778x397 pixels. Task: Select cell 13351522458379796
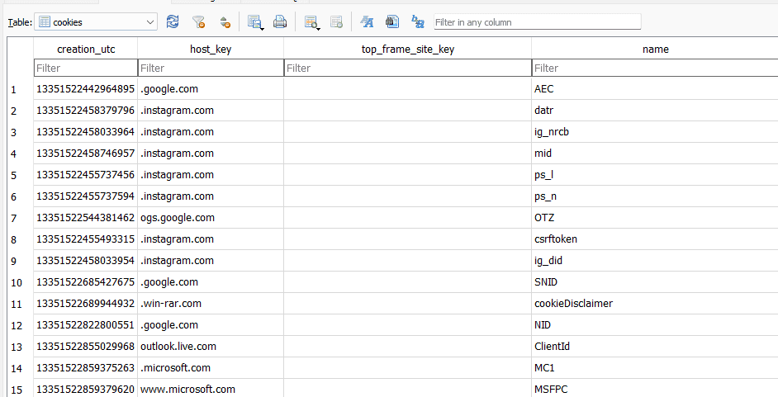point(86,111)
